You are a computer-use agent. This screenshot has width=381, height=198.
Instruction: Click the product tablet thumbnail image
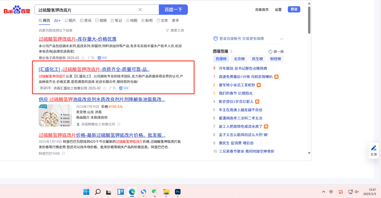point(55,115)
